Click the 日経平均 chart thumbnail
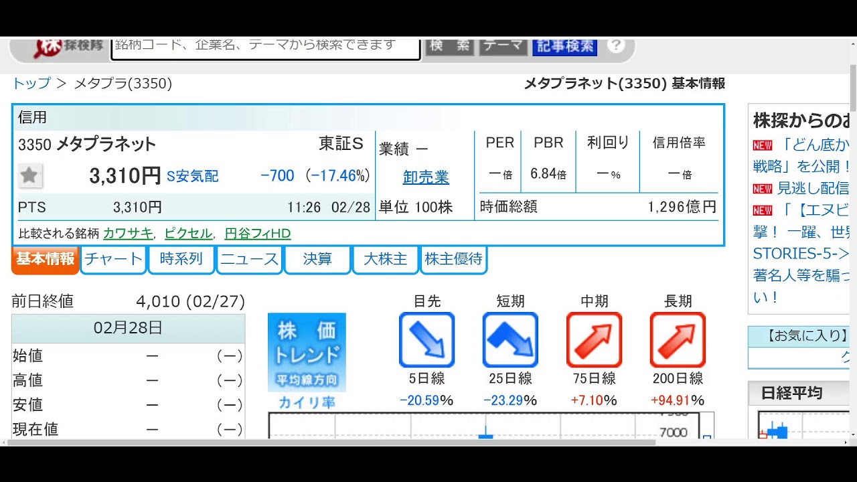Viewport: 857px width, 482px height. [803, 426]
